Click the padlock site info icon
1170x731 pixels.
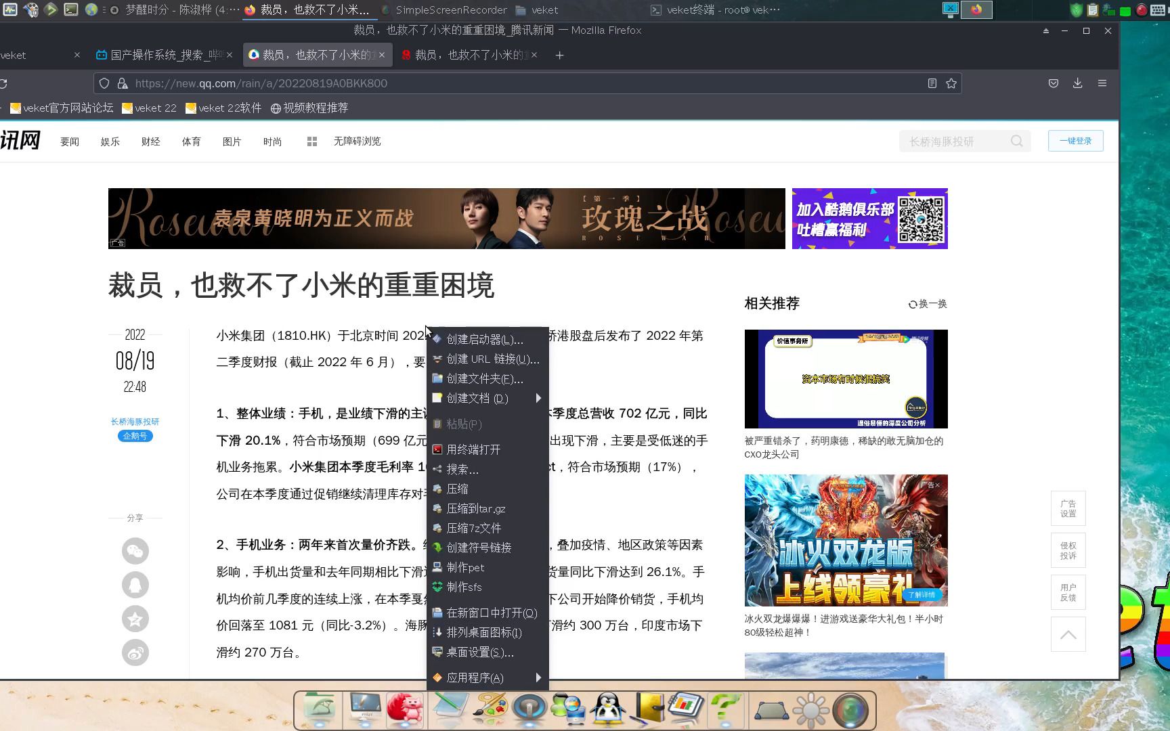[x=123, y=83]
